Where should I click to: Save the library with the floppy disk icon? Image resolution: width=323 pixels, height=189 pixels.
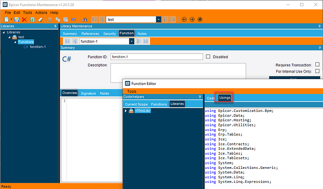coord(16,20)
